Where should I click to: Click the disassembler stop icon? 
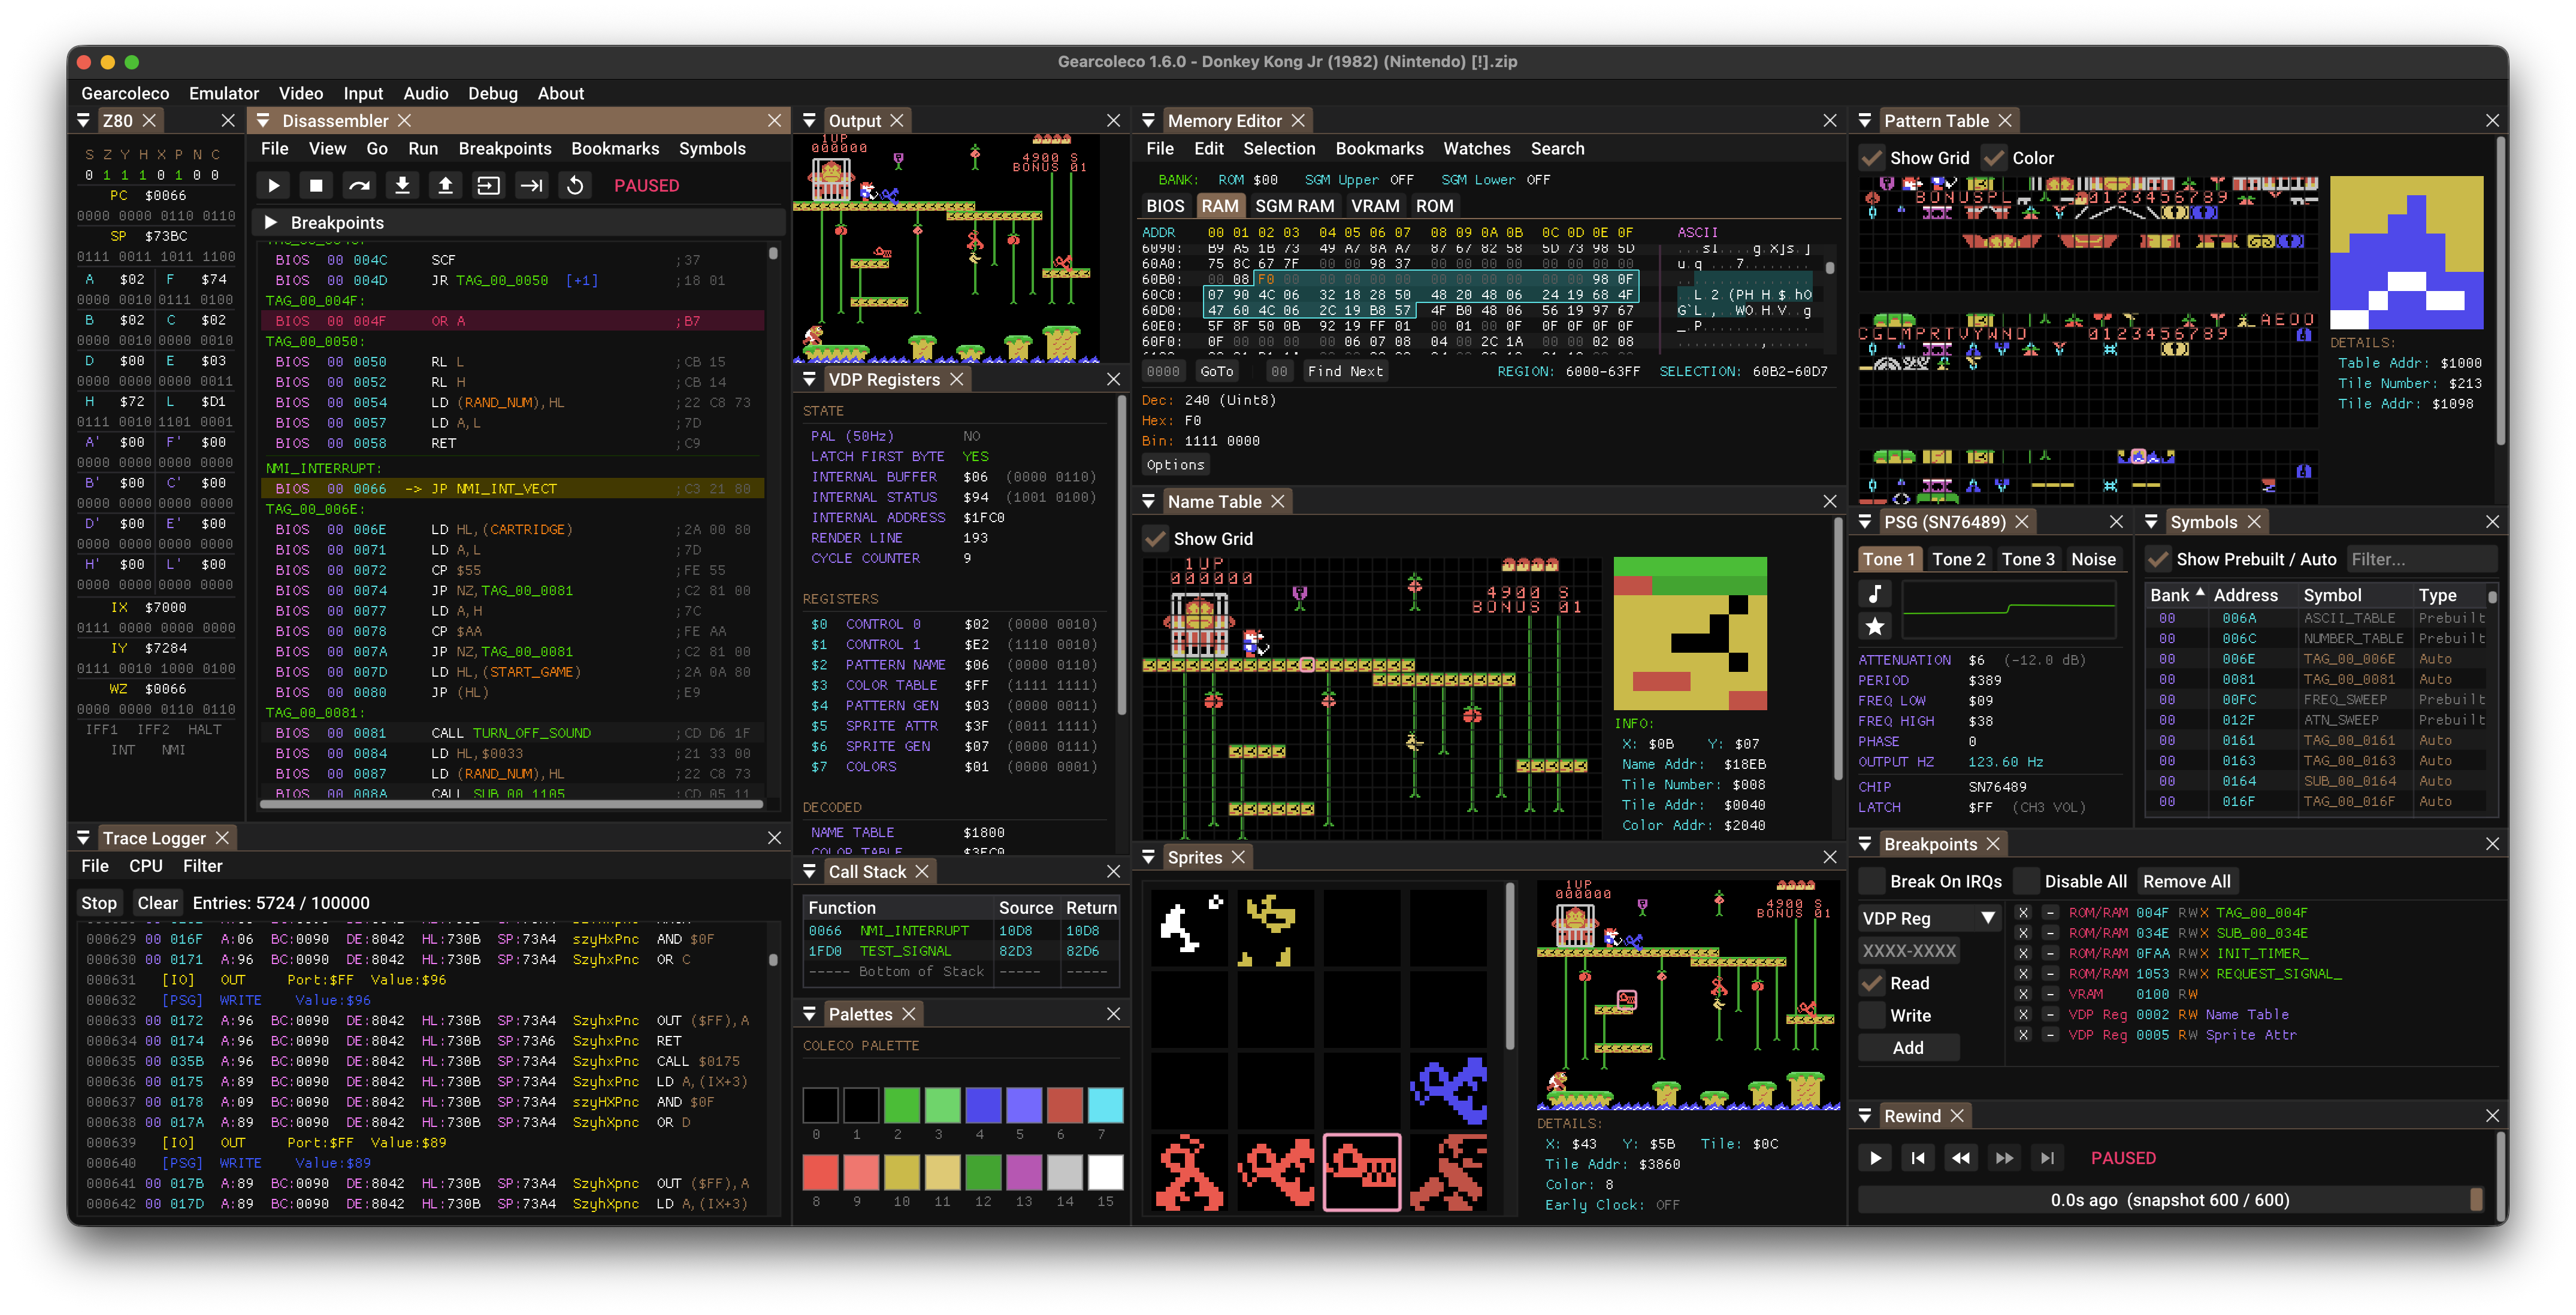click(x=316, y=186)
